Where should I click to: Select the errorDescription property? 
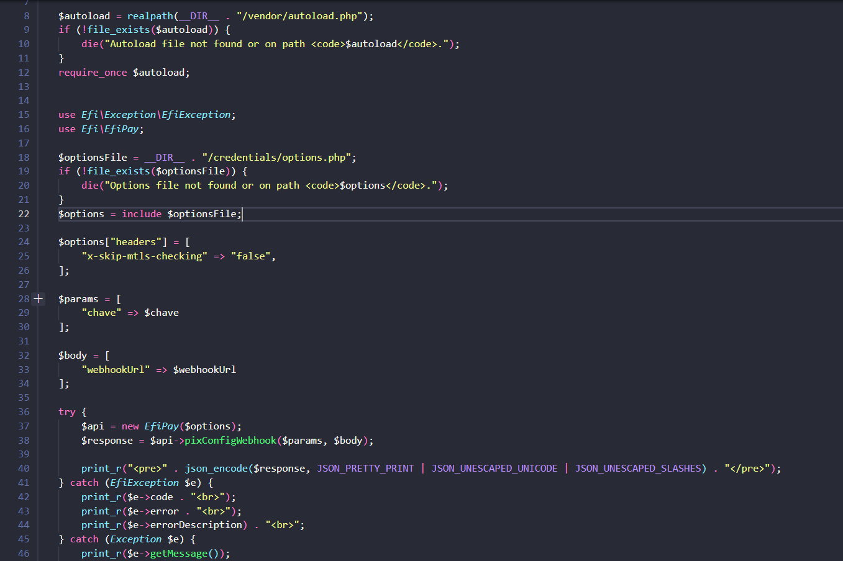point(196,525)
